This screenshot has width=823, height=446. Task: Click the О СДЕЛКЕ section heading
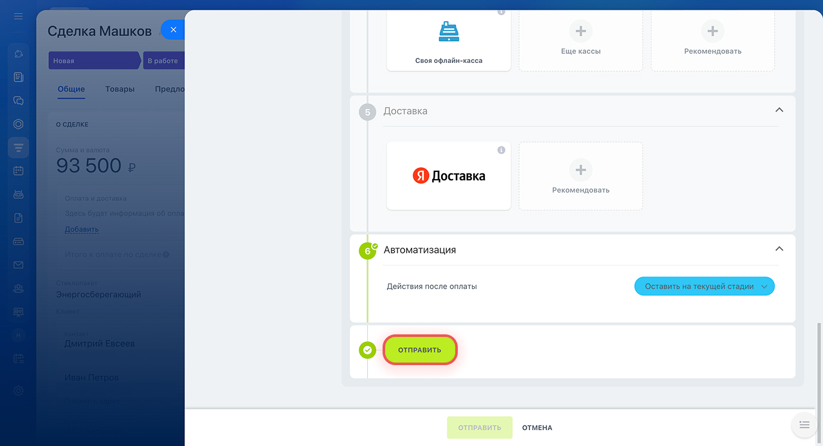[x=72, y=124]
